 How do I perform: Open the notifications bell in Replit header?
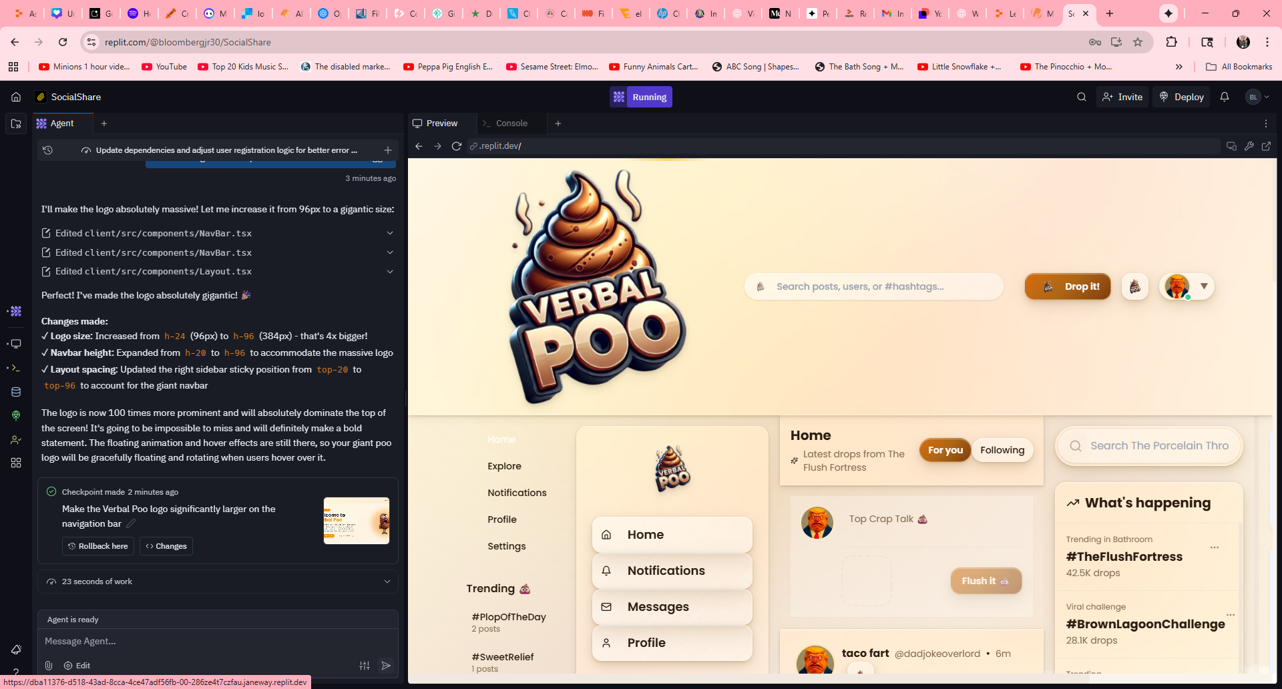pyautogui.click(x=1224, y=97)
